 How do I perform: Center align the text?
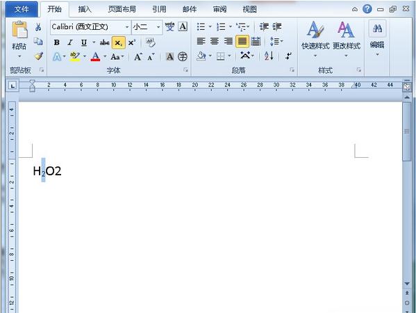[x=215, y=41]
